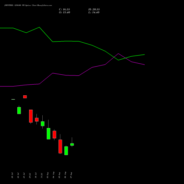This screenshot has width=184, height=184.
Task: Click the 29 Jul date label
Action: 30,176
